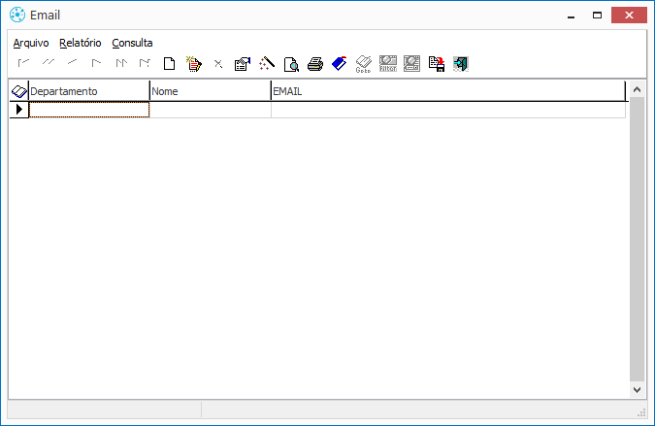Click the Filter icon
This screenshot has width=655, height=426.
[387, 64]
